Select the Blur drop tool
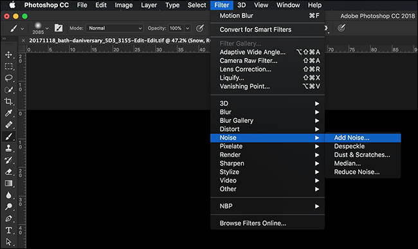Image resolution: width=418 pixels, height=249 pixels. (x=8, y=195)
